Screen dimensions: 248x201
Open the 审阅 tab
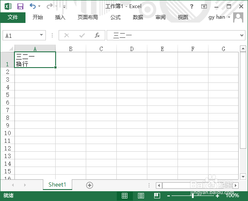(161, 17)
